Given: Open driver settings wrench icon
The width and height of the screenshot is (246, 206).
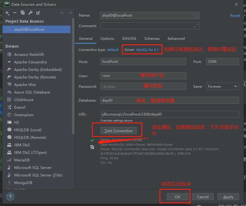Looking at the screenshot, I should (x=30, y=13).
